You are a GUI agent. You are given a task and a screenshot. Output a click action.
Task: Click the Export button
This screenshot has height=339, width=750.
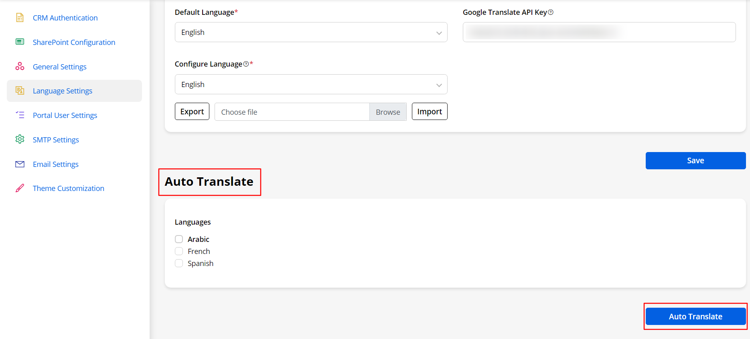[192, 112]
